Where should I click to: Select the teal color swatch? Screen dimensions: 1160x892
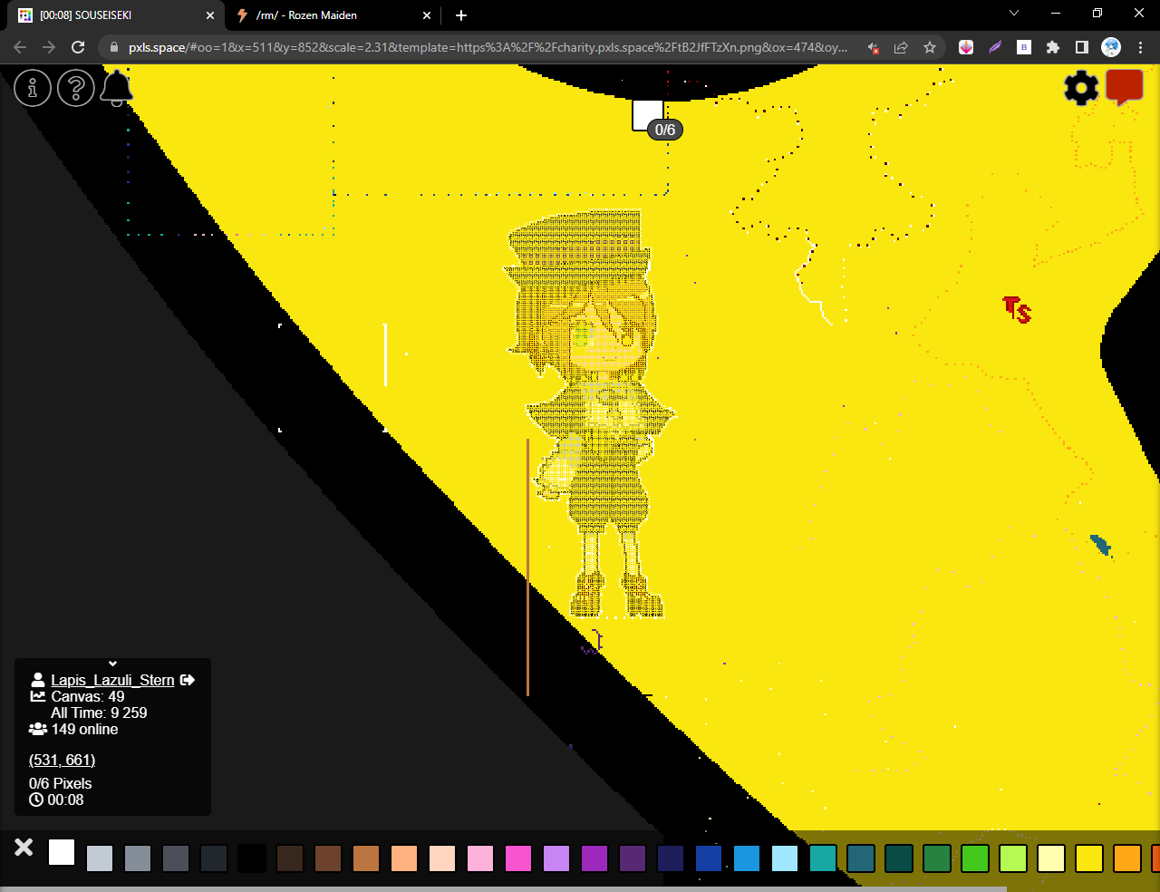coord(823,858)
